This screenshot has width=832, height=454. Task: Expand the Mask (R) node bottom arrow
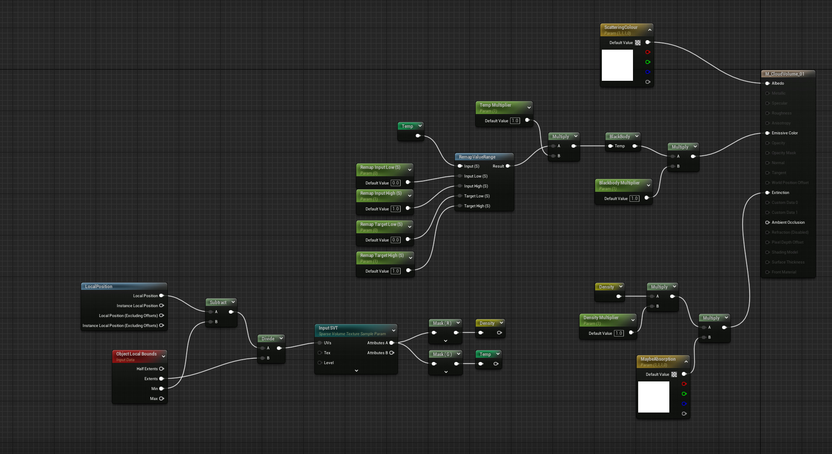pyautogui.click(x=445, y=341)
